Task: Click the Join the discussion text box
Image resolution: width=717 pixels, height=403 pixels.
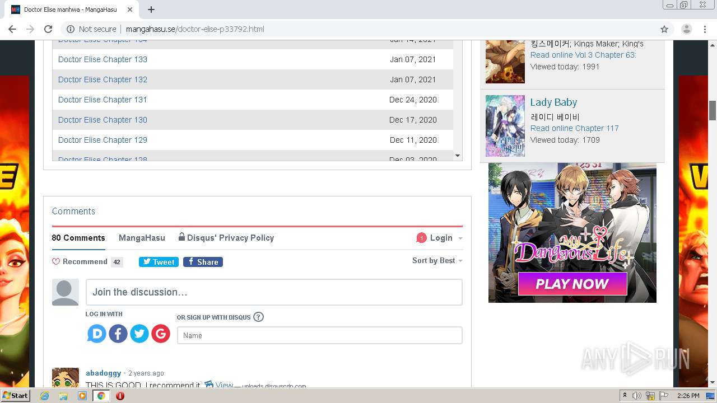Action: [x=274, y=292]
